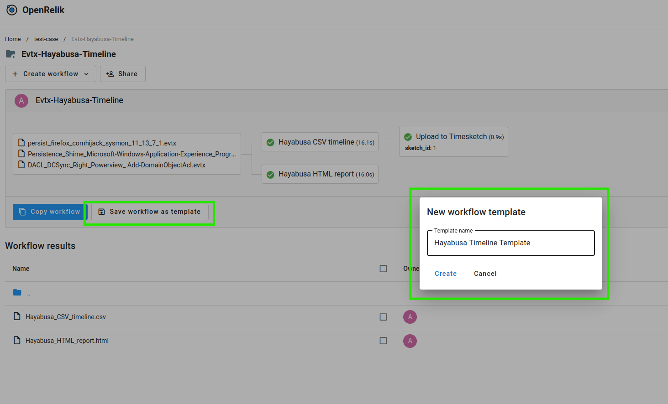The height and width of the screenshot is (404, 668).
Task: Check the Hayabusa_HTML_report.html row checkbox
Action: tap(384, 341)
